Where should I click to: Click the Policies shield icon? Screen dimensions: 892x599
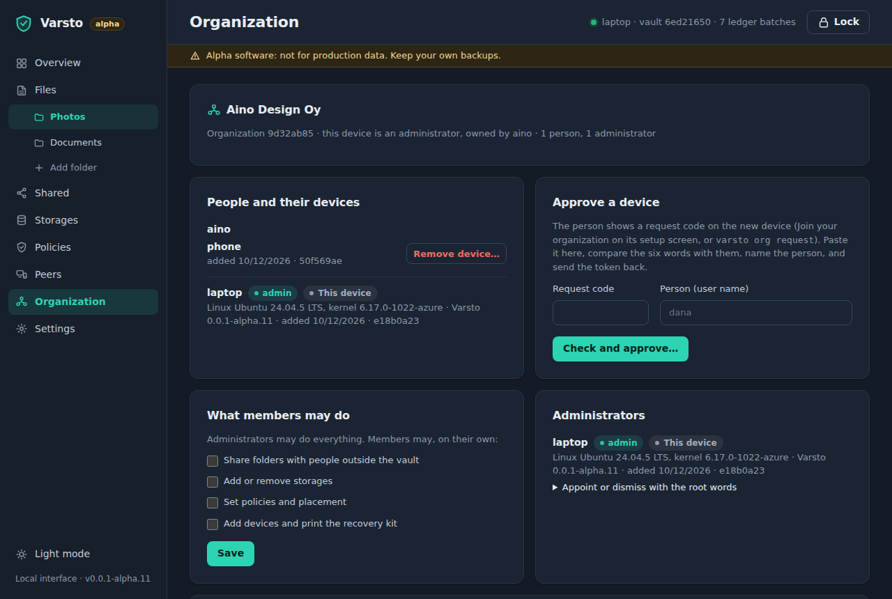[22, 247]
